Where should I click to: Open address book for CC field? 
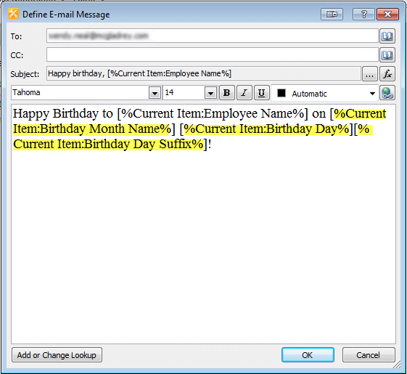[x=387, y=55]
